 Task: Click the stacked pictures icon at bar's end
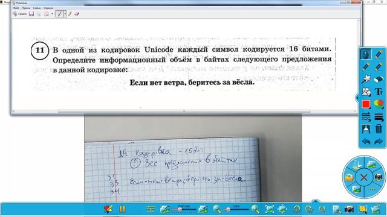376,209
